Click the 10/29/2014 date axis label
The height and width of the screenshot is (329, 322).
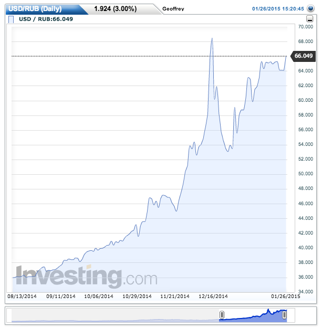(x=137, y=296)
